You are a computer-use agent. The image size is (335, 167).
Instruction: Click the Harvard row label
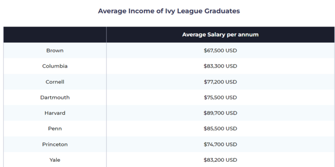click(x=55, y=113)
